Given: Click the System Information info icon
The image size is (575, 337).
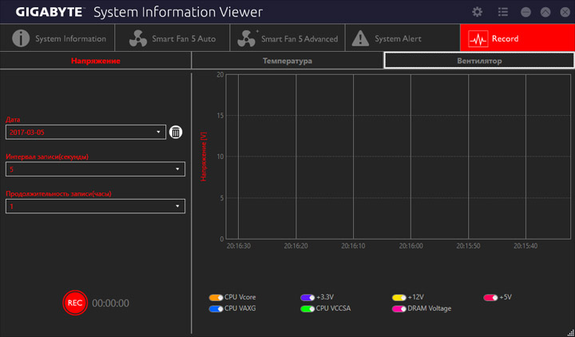Looking at the screenshot, I should click(21, 38).
